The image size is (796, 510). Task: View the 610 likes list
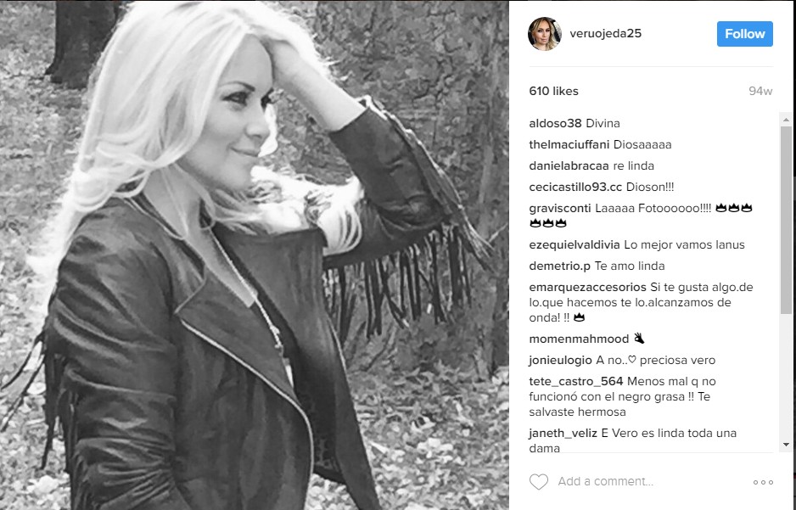[553, 92]
